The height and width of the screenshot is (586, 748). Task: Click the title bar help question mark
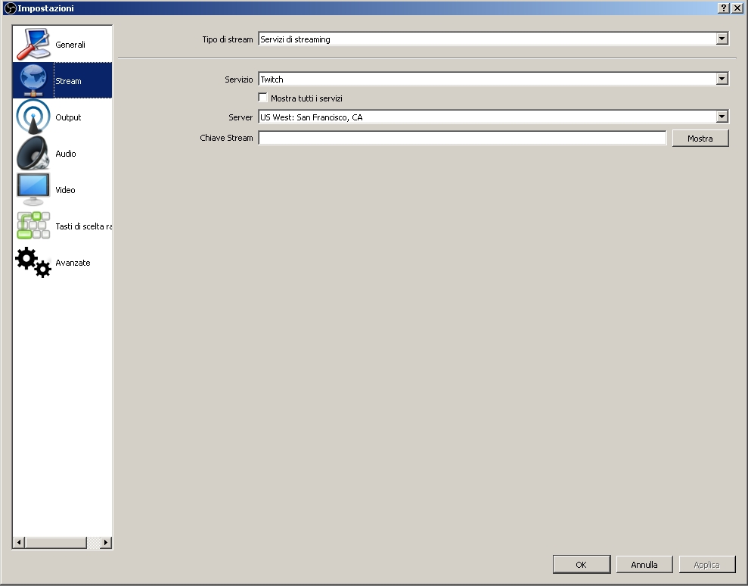coord(724,8)
